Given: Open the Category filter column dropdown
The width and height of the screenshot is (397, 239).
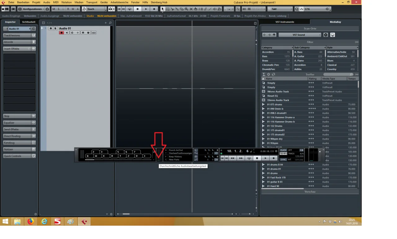Looking at the screenshot, I should (x=277, y=47).
